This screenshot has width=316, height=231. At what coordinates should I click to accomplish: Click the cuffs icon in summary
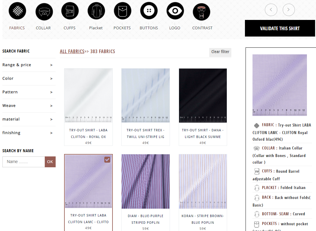click(x=257, y=172)
